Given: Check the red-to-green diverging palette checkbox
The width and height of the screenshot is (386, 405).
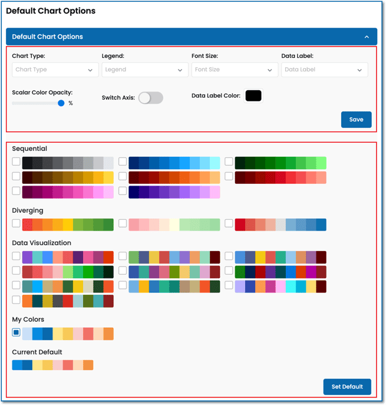Looking at the screenshot, I should pyautogui.click(x=16, y=223).
